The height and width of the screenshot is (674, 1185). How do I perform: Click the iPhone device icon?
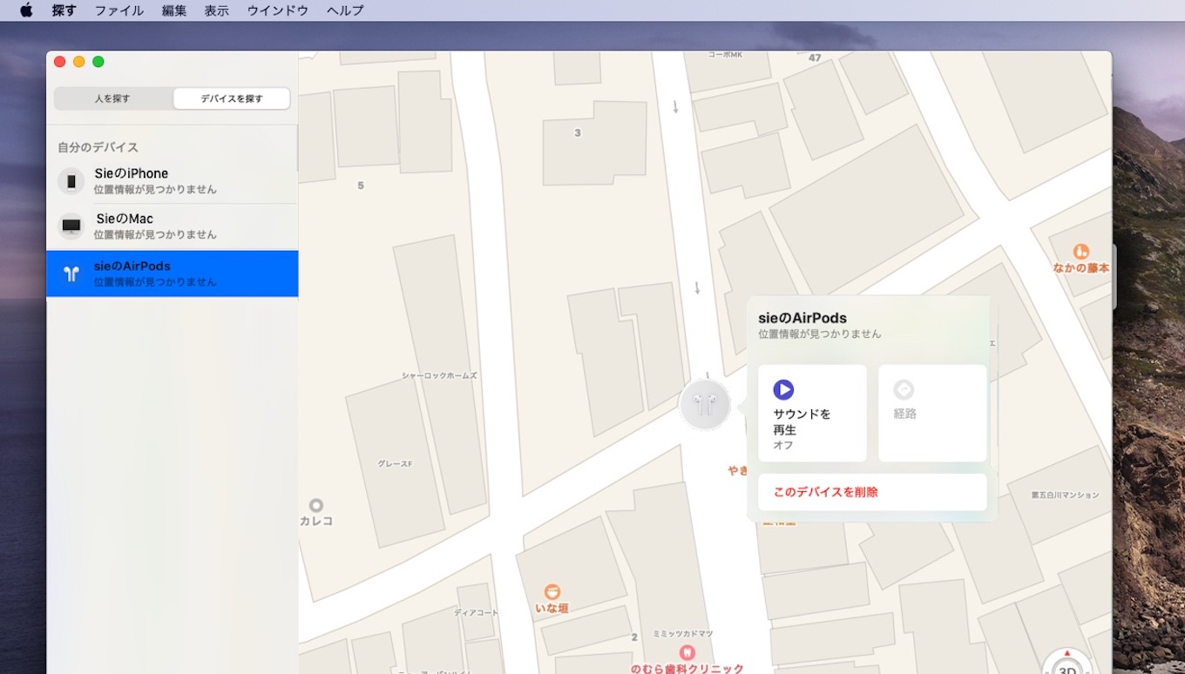(x=71, y=181)
